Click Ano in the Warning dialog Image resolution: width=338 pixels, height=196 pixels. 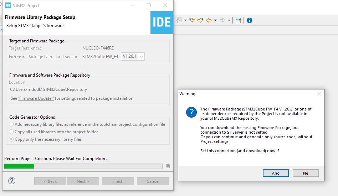[x=276, y=173]
